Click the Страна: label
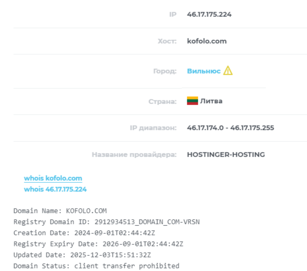The image size is (307, 271). [x=162, y=101]
